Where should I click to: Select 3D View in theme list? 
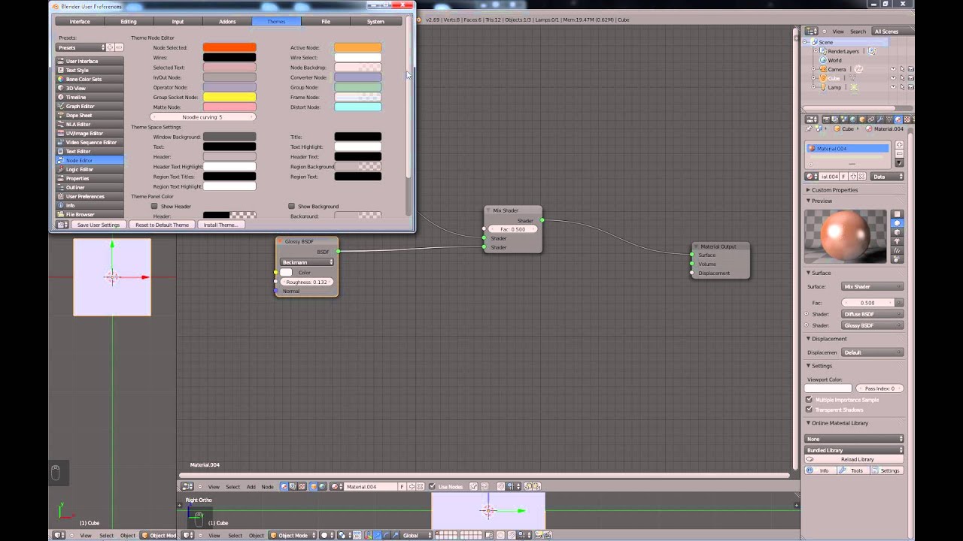(90, 88)
